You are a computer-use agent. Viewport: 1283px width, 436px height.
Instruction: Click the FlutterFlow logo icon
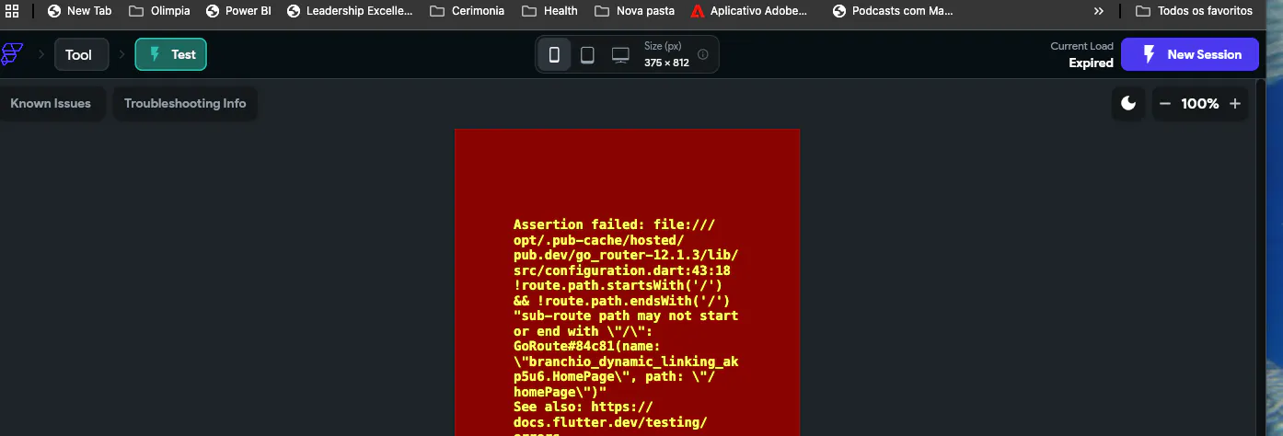(12, 54)
